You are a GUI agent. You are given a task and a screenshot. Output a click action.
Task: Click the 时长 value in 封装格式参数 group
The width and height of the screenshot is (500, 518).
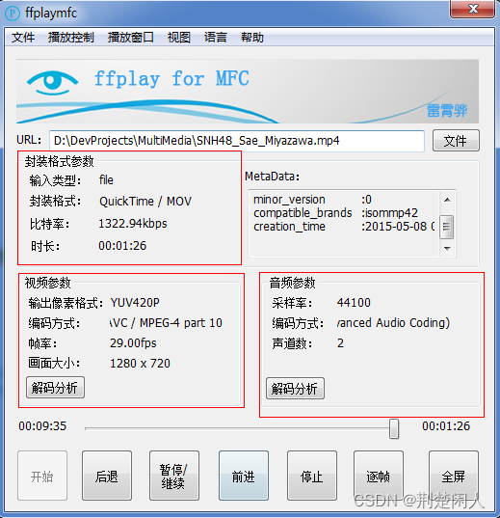point(122,246)
